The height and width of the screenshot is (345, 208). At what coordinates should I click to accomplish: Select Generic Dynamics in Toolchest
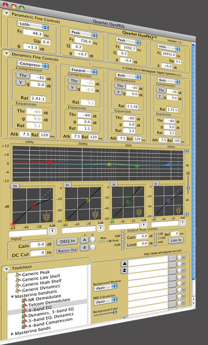click(41, 288)
